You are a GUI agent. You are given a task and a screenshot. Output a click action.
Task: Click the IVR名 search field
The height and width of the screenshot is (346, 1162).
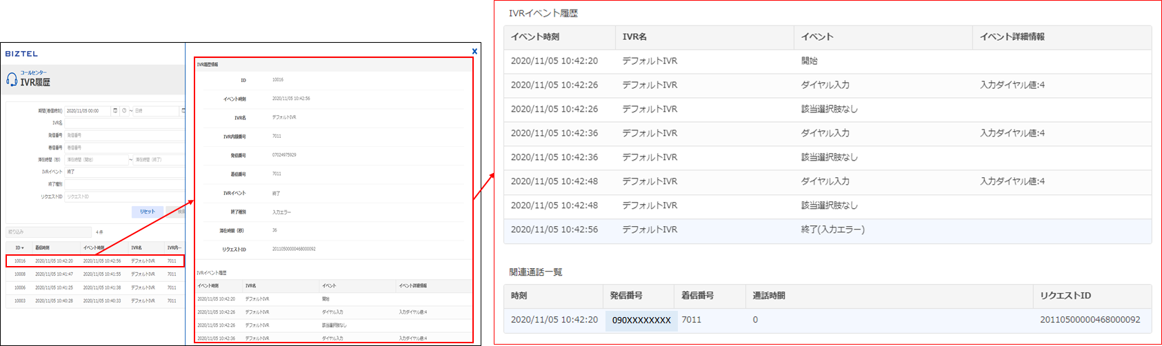click(124, 123)
